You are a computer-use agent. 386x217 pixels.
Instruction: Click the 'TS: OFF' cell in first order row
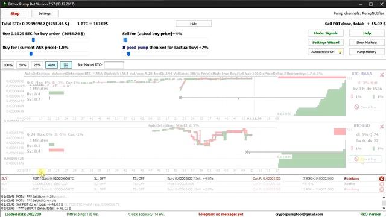pyautogui.click(x=139, y=178)
